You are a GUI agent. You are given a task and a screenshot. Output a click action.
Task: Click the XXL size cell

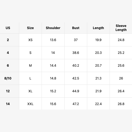[30, 104]
